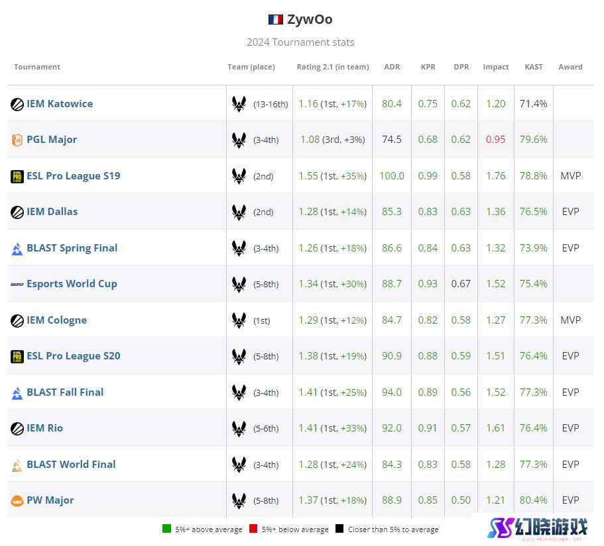The image size is (604, 546).
Task: Click Vitality team logo in IEM Dallas row
Action: tap(239, 212)
